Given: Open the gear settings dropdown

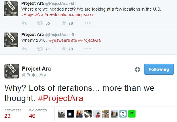Looking at the screenshot, I should pyautogui.click(x=137, y=69).
